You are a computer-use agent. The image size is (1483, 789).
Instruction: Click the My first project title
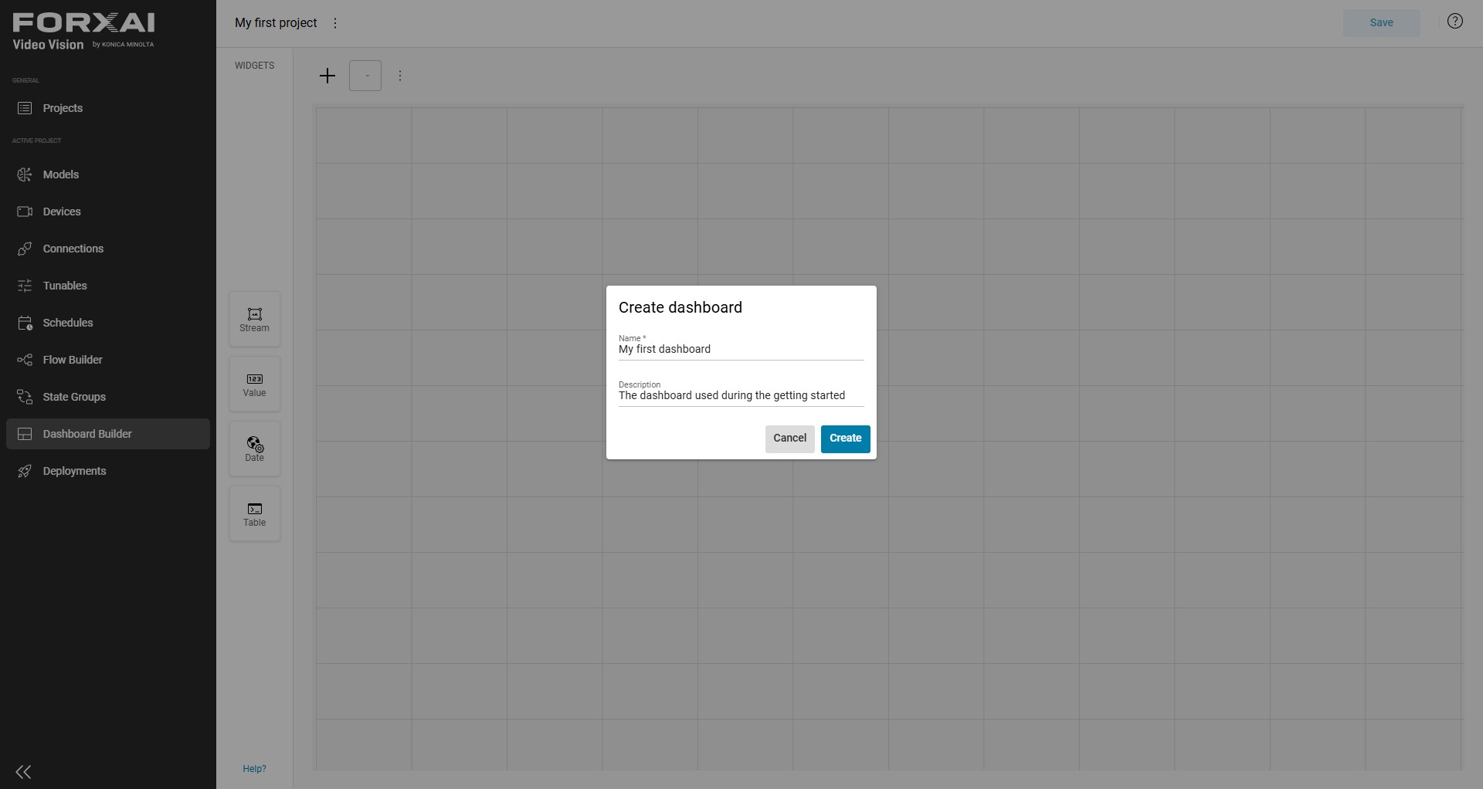276,23
